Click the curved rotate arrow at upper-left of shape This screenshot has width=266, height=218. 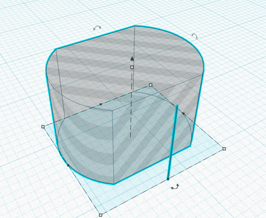(x=97, y=28)
